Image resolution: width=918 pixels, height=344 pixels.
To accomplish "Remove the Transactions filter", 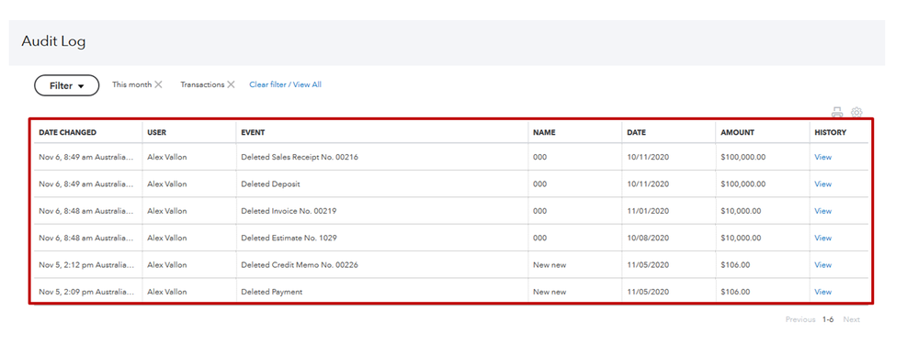I will 232,84.
